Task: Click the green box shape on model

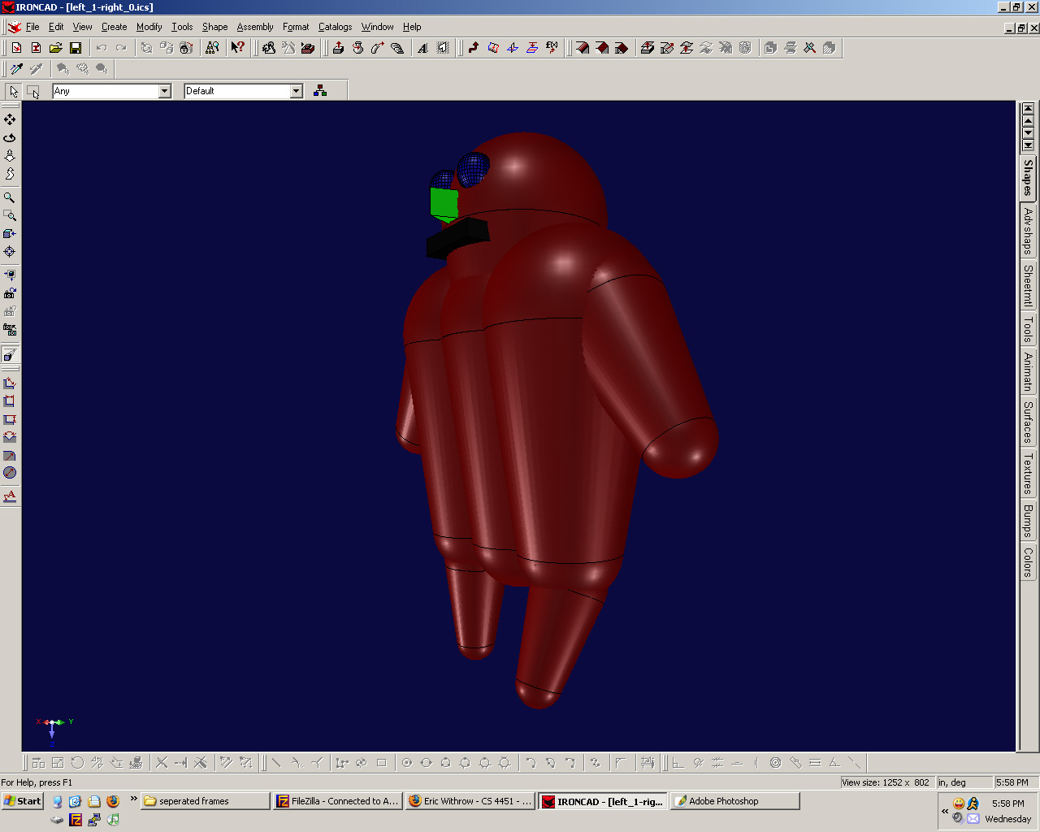Action: click(x=443, y=204)
